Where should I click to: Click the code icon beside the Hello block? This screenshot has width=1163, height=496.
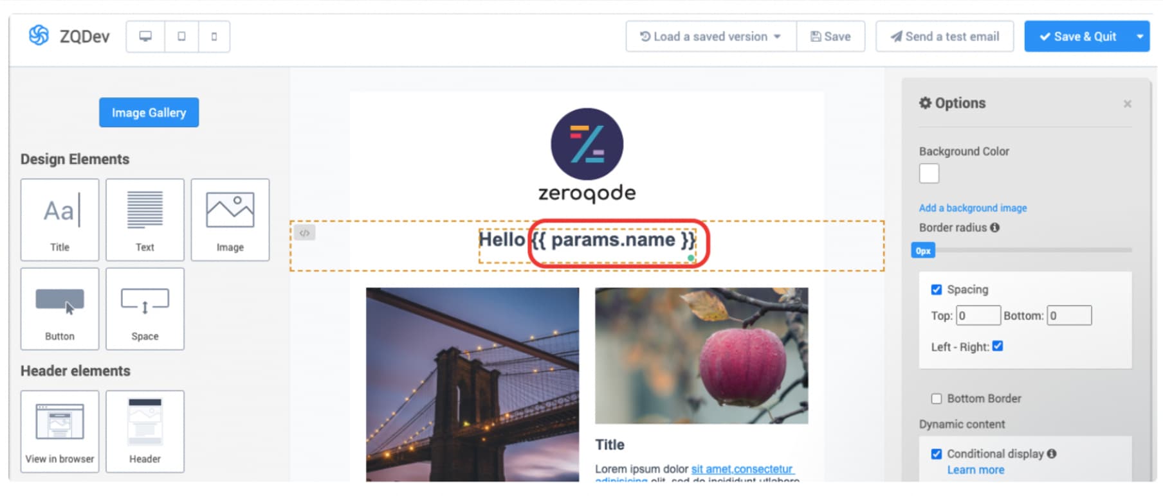point(305,233)
